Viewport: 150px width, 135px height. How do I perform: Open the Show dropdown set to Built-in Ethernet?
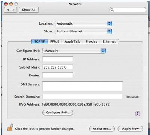tap(83, 31)
